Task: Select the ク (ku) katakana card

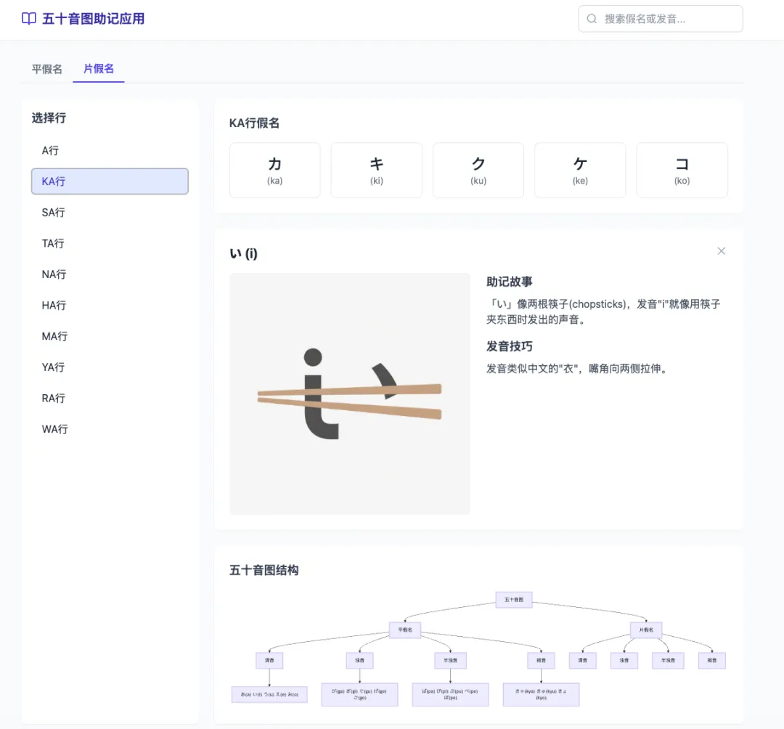Action: (x=478, y=170)
